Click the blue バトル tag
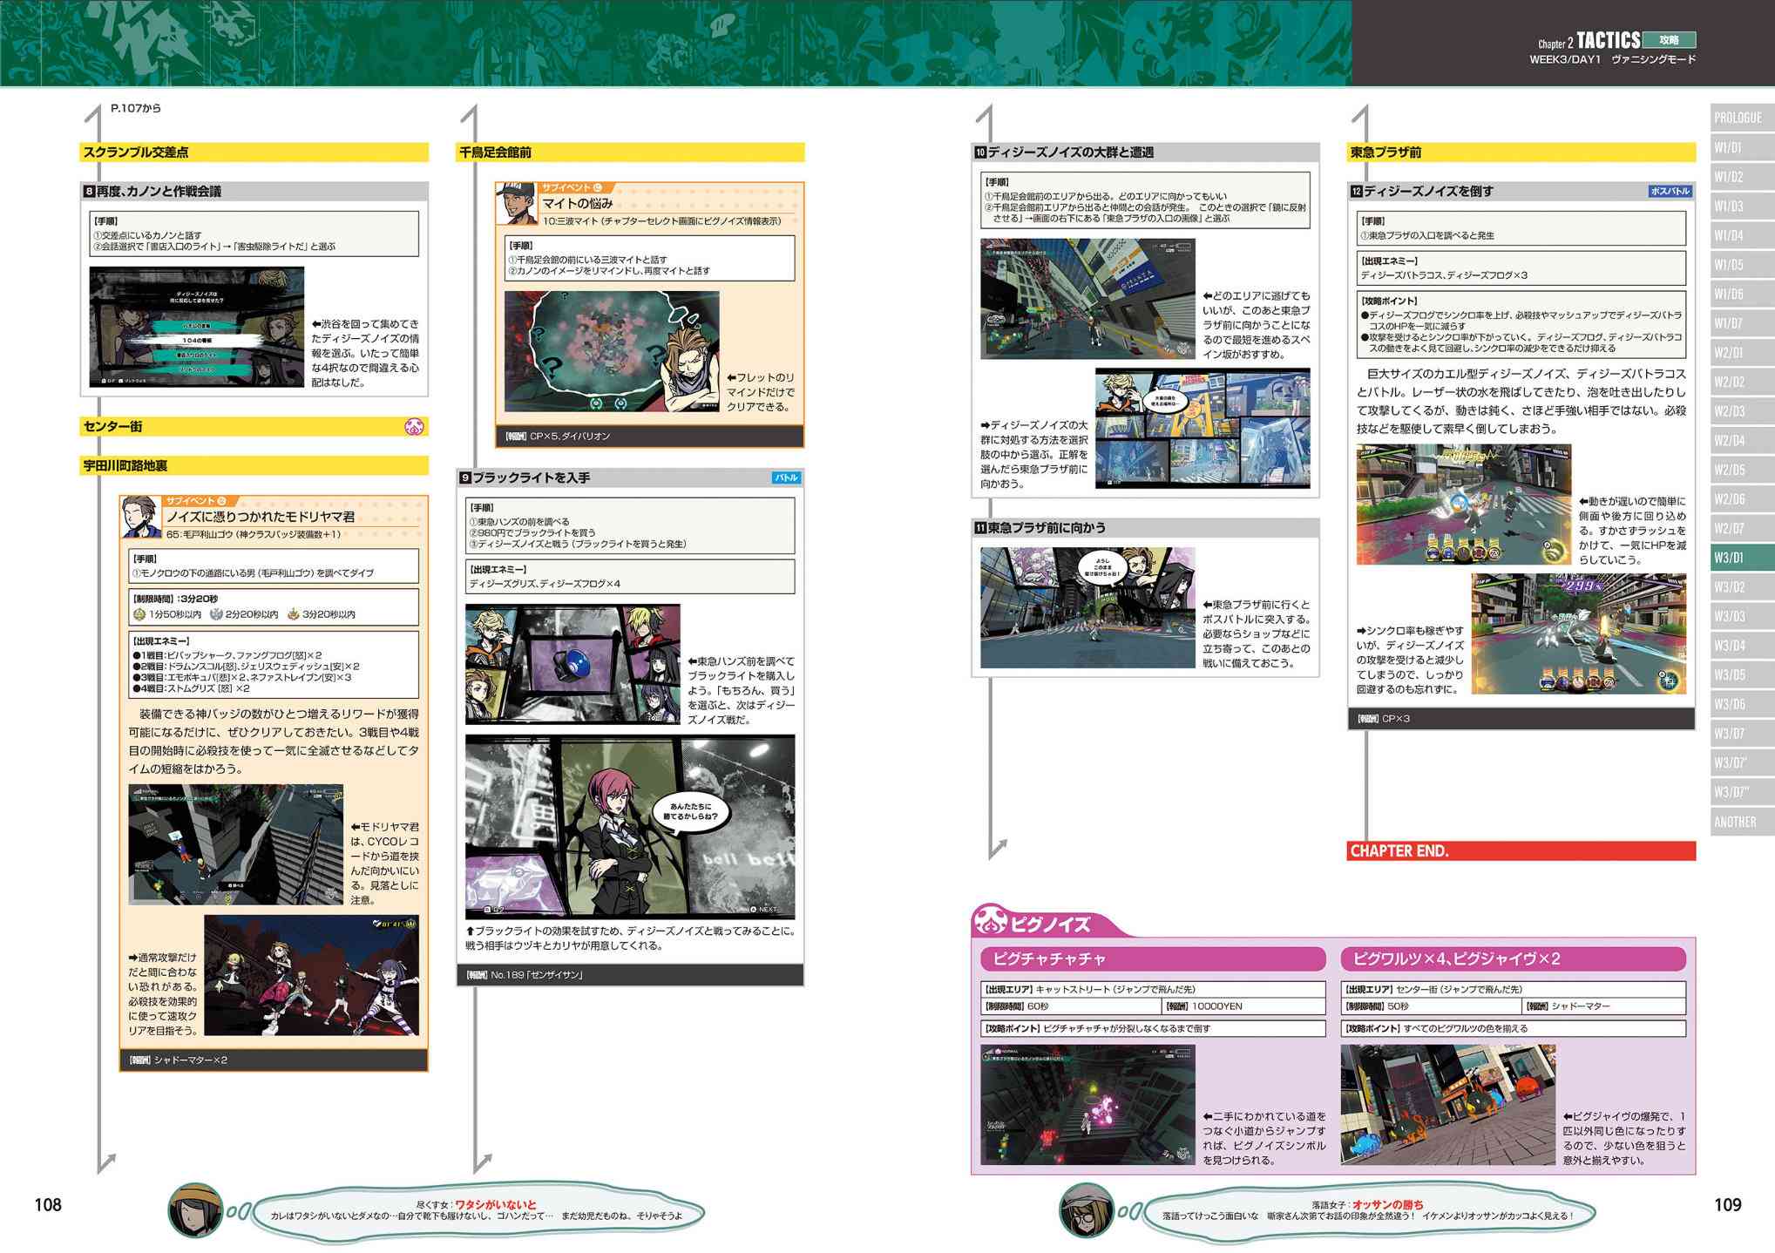The width and height of the screenshot is (1775, 1253). pyautogui.click(x=785, y=477)
